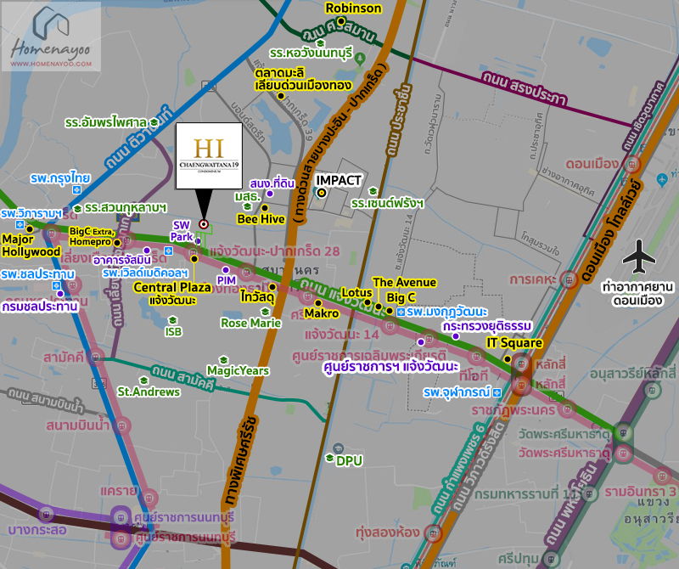Select the station icon at บางกระสอ
This screenshot has height=569, width=679.
pyautogui.click(x=46, y=515)
